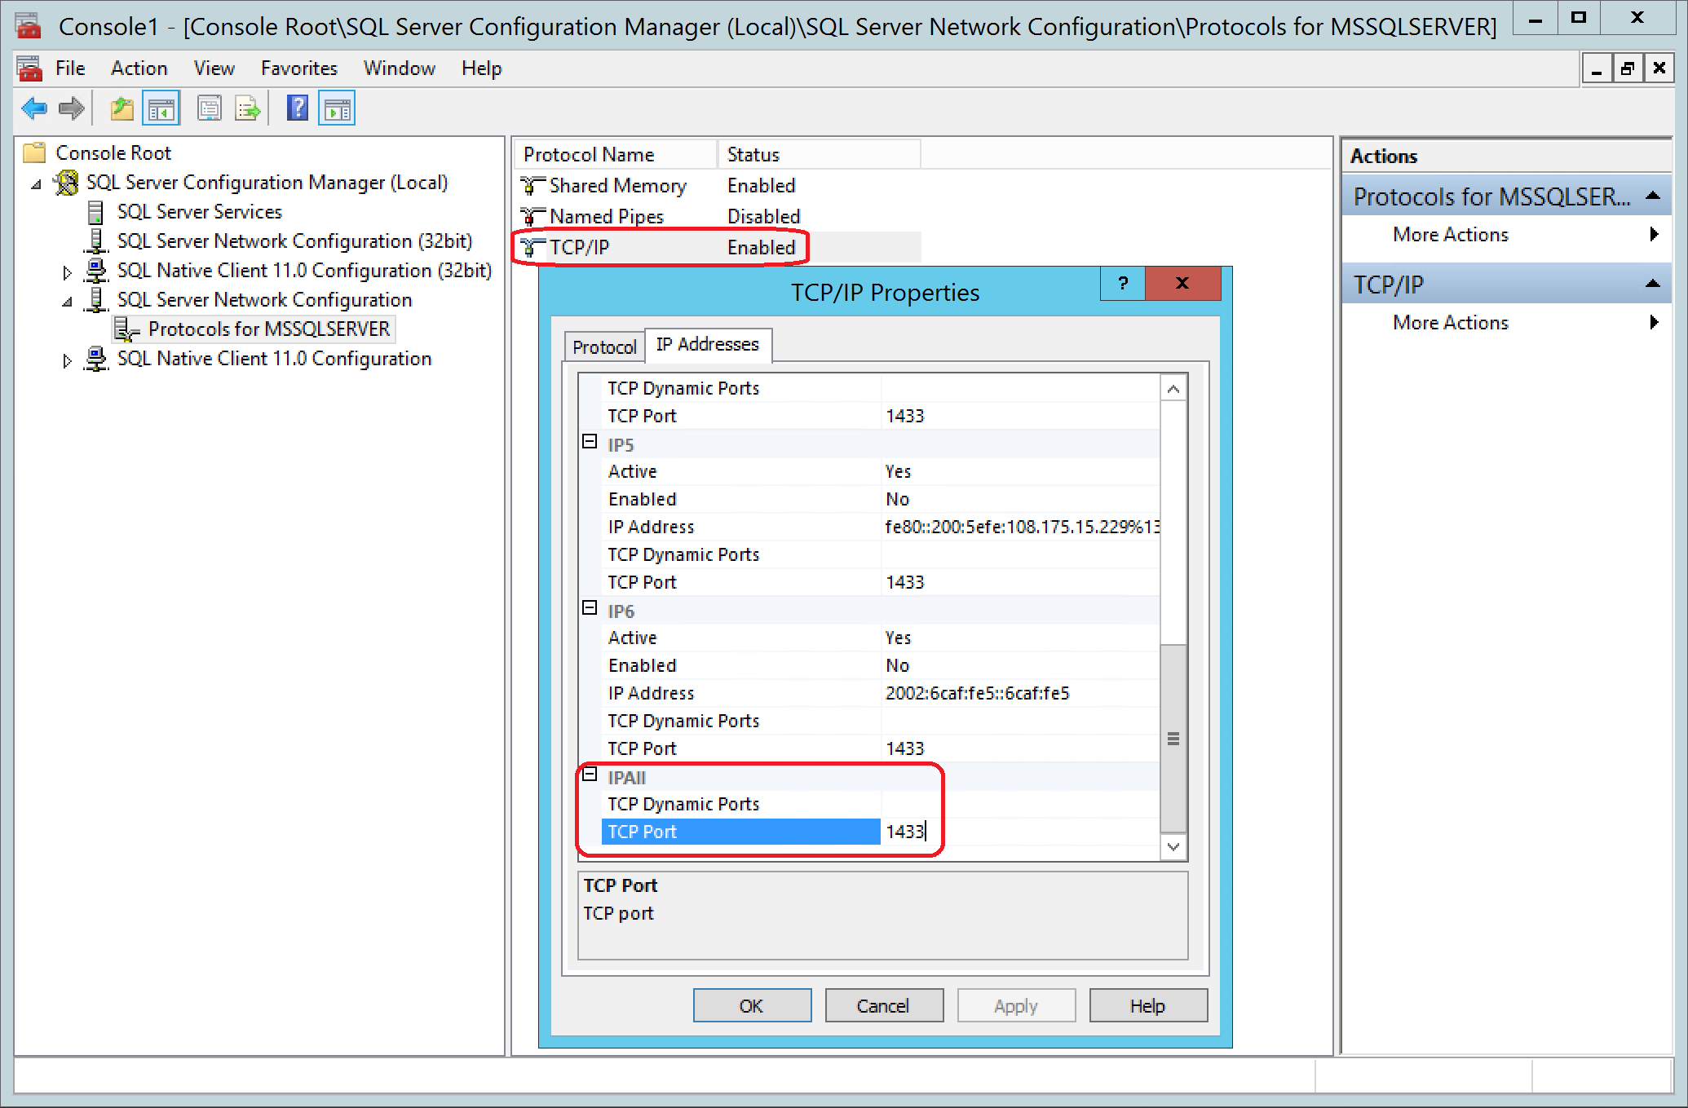This screenshot has width=1688, height=1108.
Task: Open the Action menu
Action: pyautogui.click(x=139, y=68)
